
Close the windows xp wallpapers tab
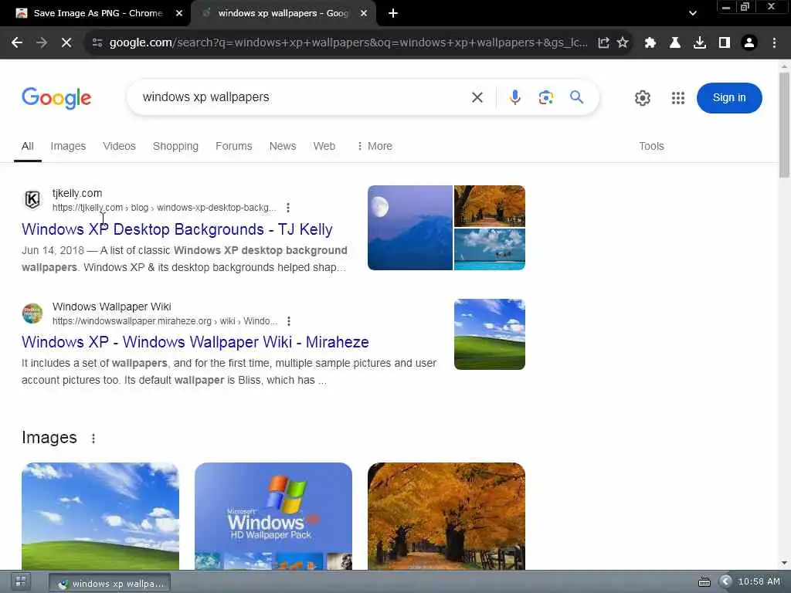[364, 14]
